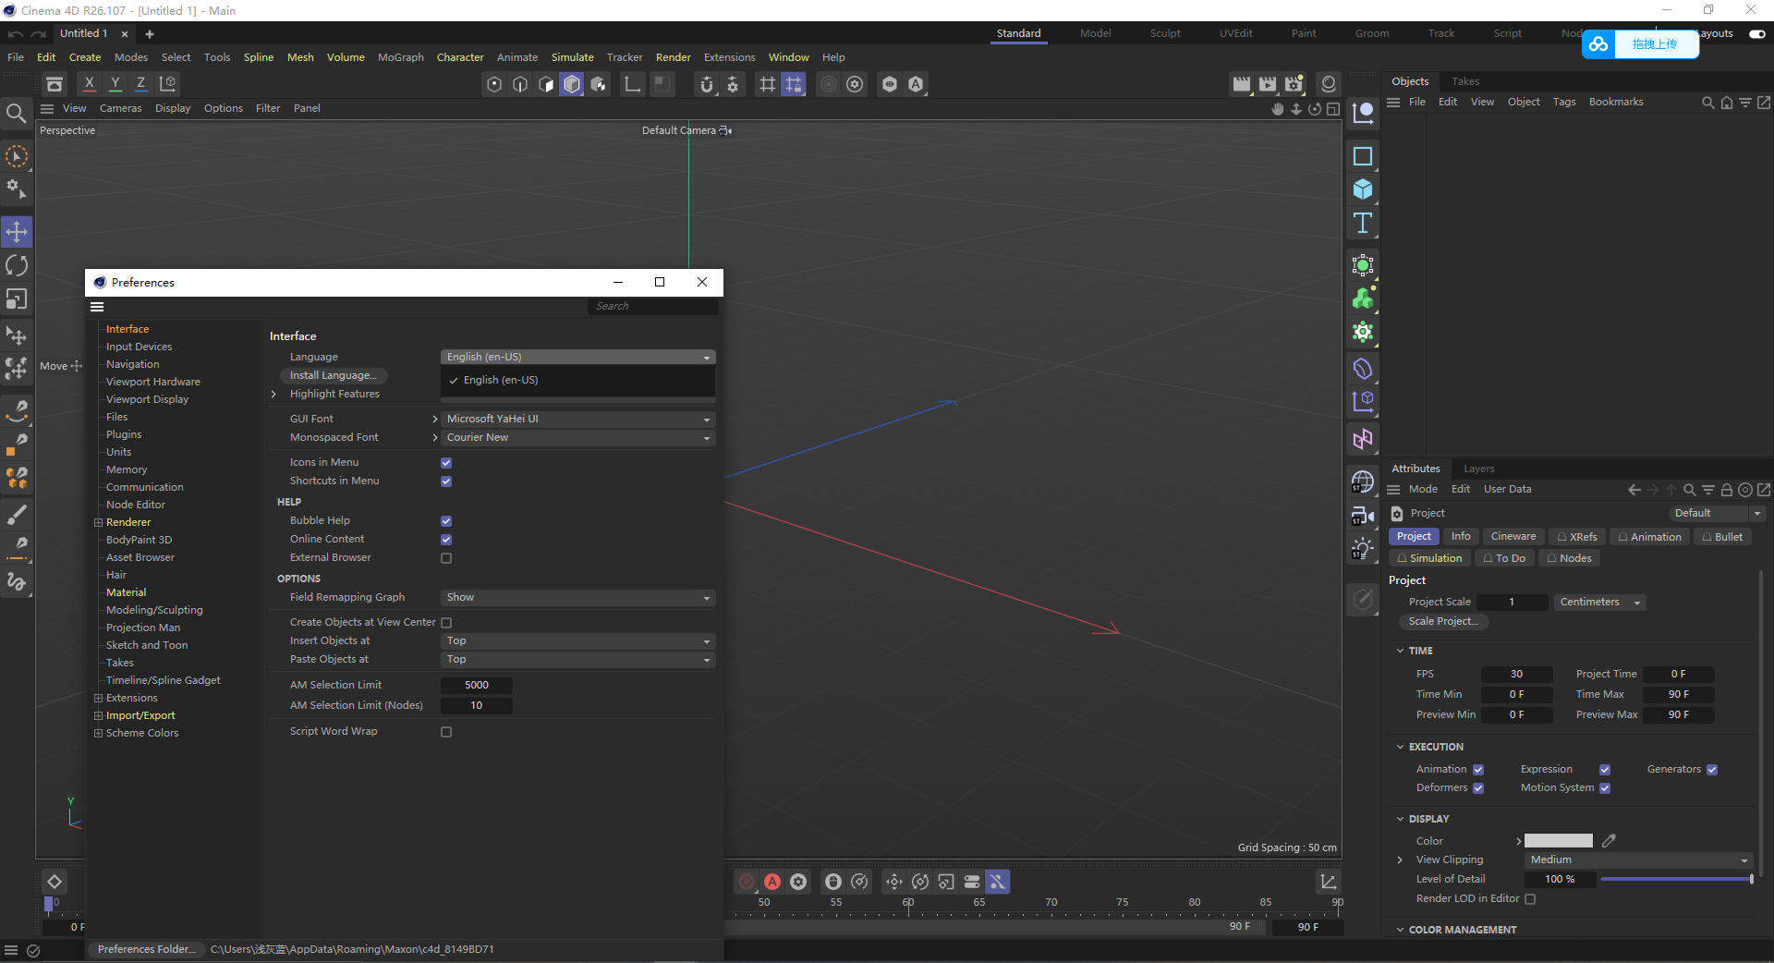1774x963 pixels.
Task: Click inside the Preferences search field
Action: 651,306
